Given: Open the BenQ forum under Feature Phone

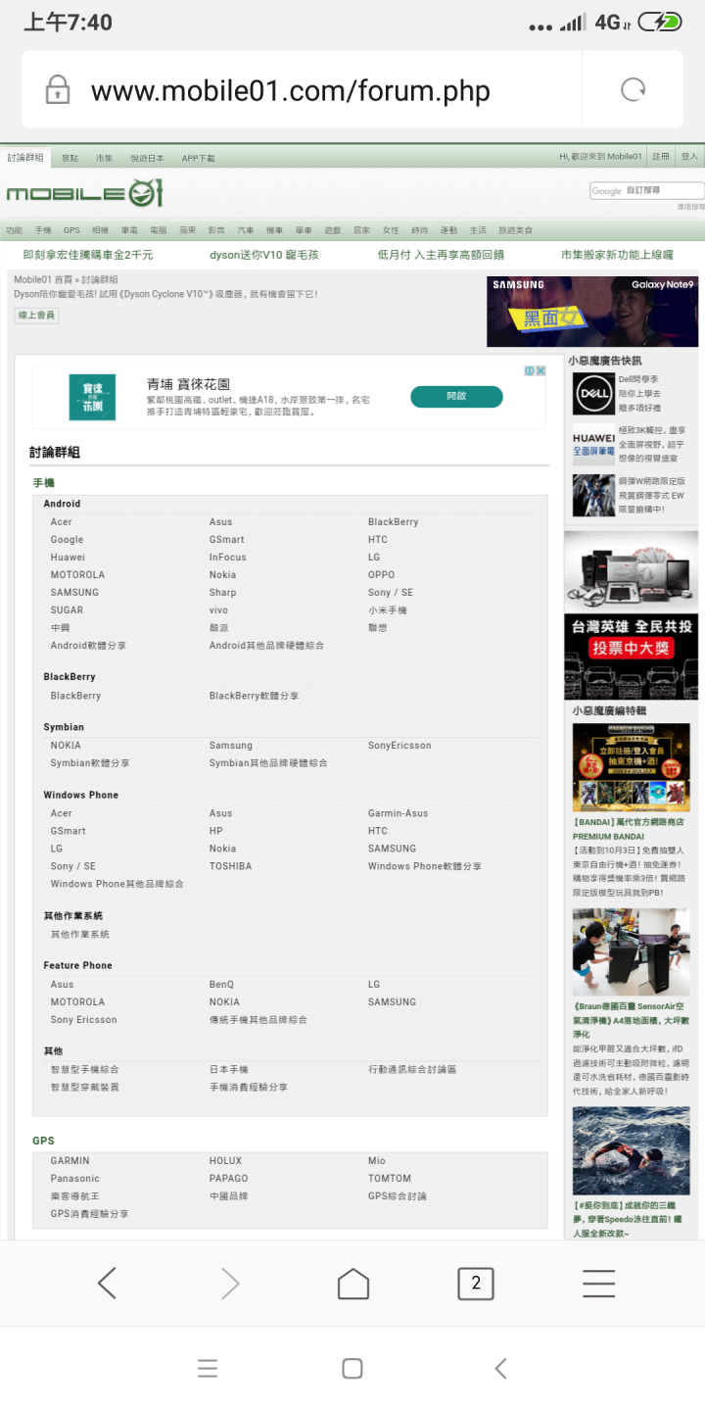Looking at the screenshot, I should click(221, 985).
